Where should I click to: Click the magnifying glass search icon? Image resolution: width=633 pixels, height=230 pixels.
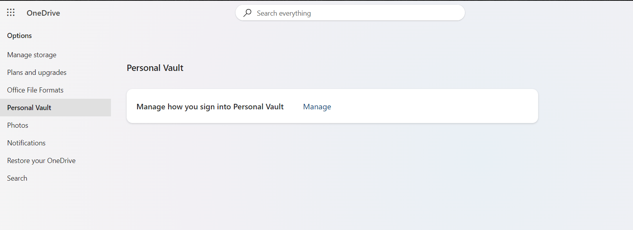[247, 13]
